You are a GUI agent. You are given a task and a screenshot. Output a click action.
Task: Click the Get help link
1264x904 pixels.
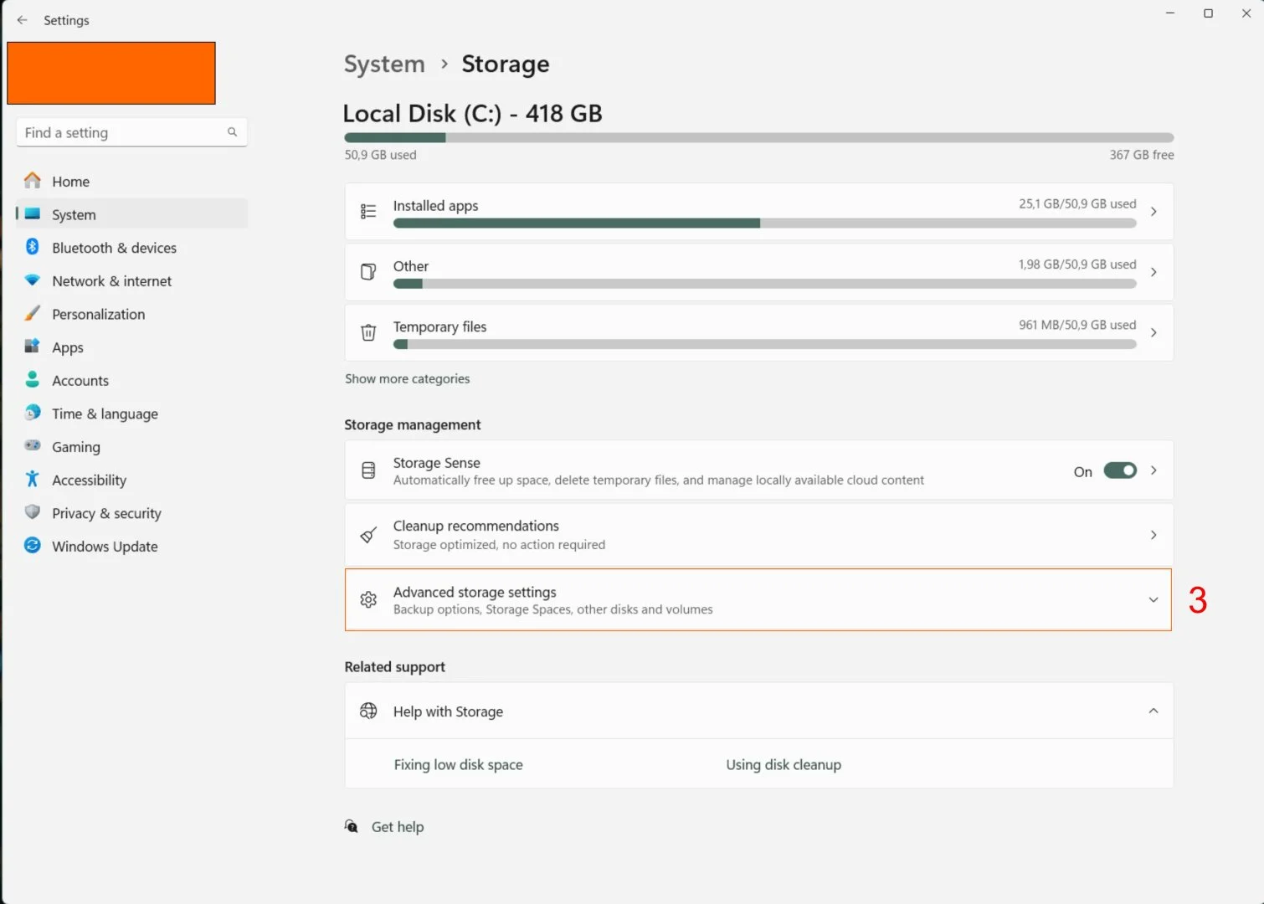pyautogui.click(x=398, y=827)
